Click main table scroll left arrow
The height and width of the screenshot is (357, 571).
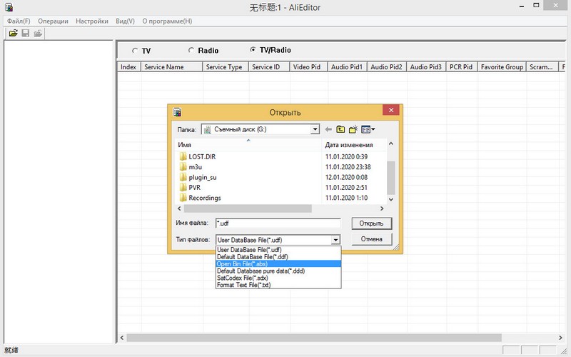[122, 338]
